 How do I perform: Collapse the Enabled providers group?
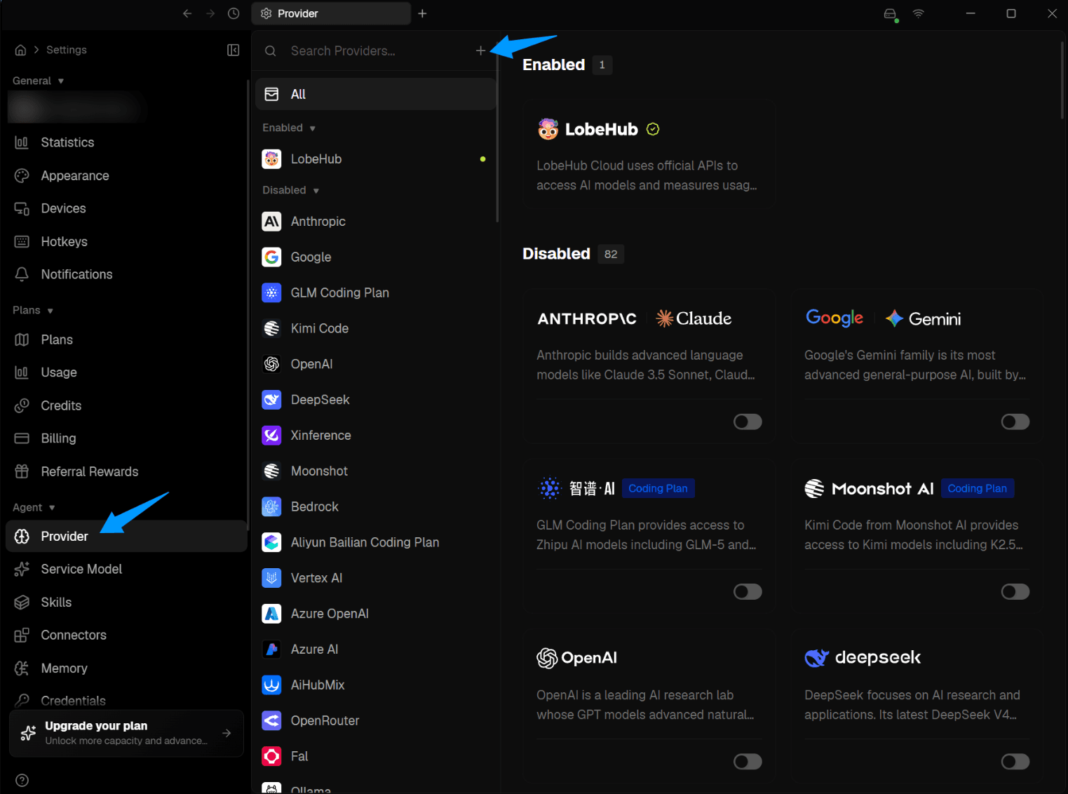289,128
